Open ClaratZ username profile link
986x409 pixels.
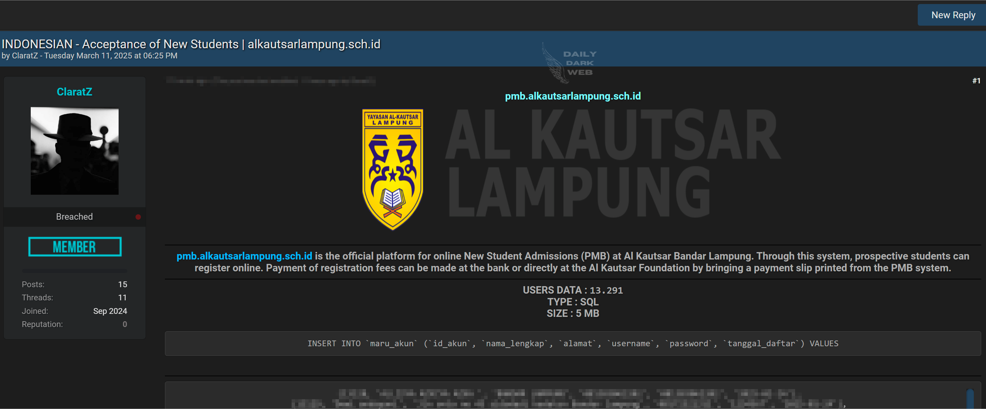74,92
